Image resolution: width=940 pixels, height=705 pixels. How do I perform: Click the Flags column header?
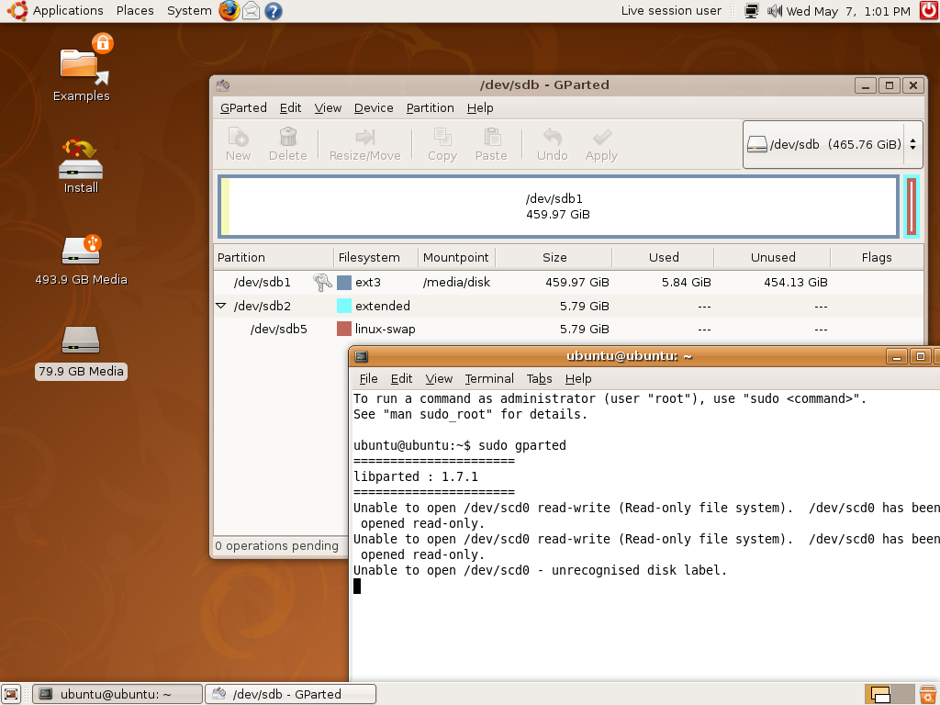(x=877, y=257)
